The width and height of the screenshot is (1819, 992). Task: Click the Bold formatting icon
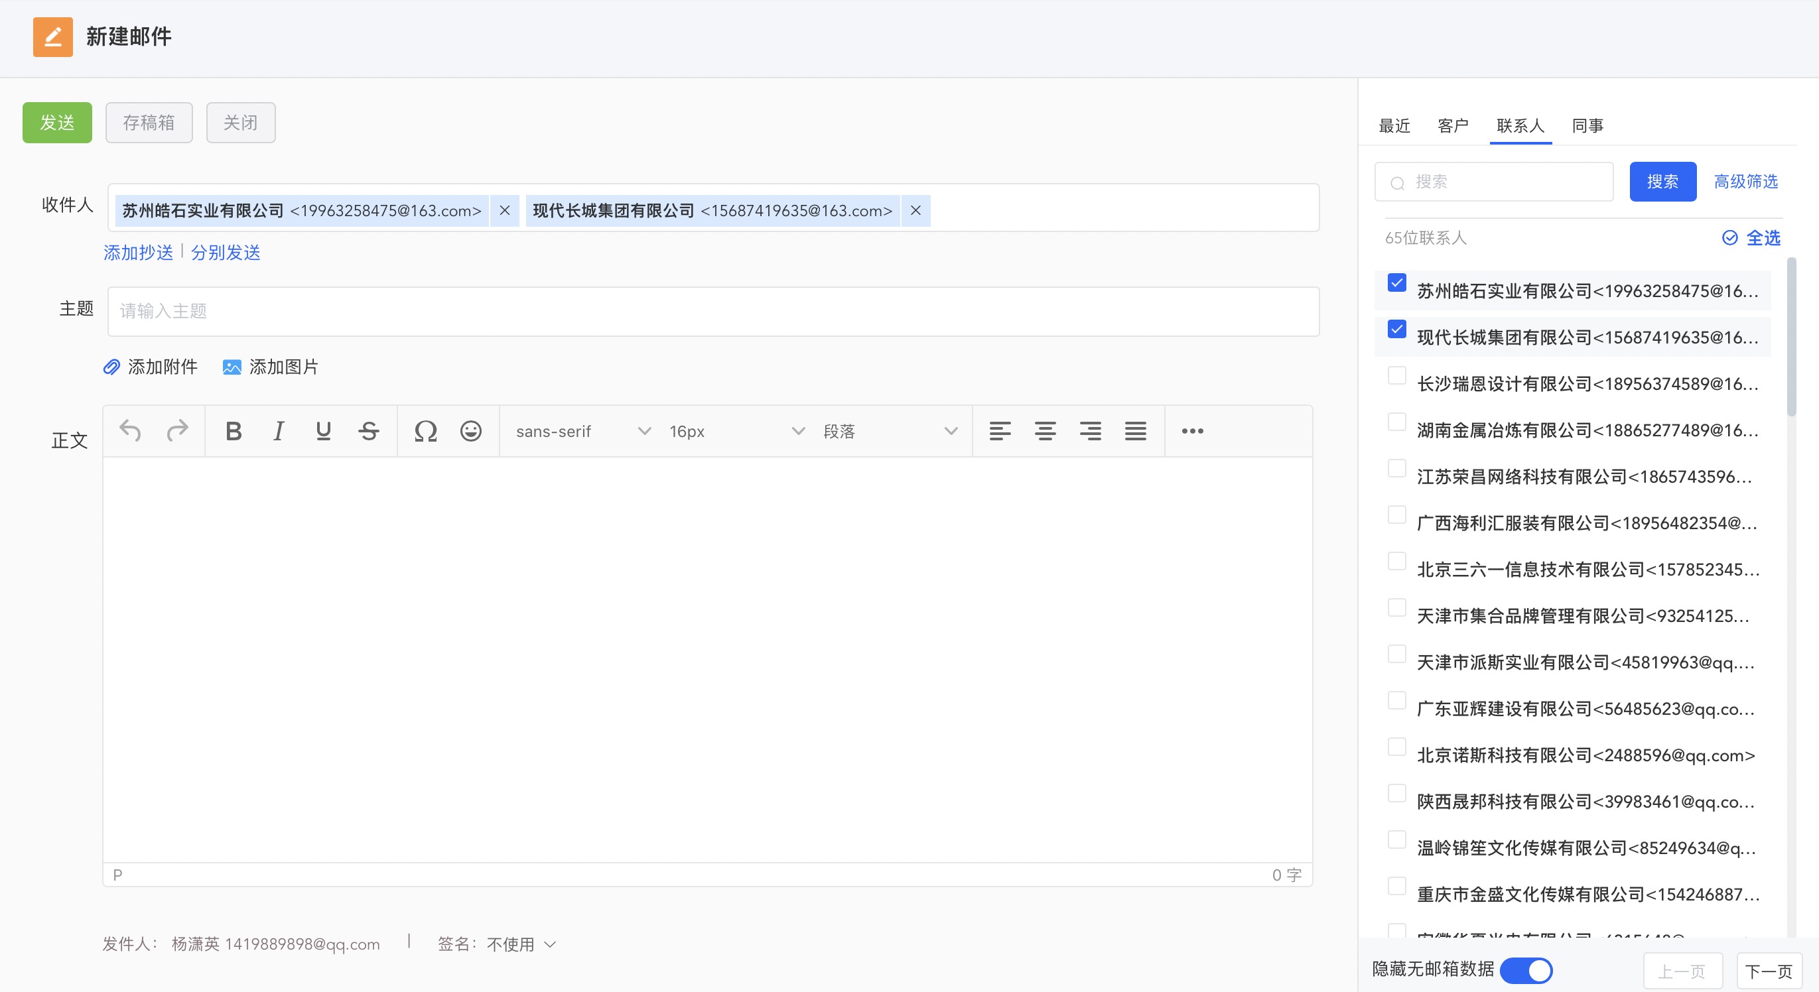click(x=234, y=431)
